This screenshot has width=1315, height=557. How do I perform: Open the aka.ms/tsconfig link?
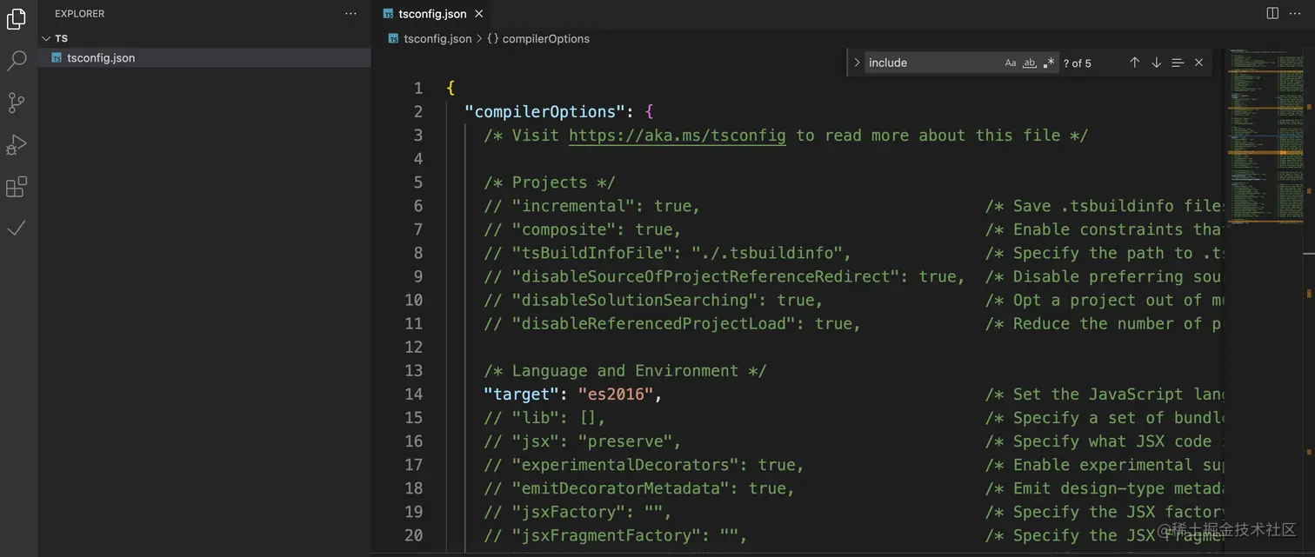(x=677, y=136)
